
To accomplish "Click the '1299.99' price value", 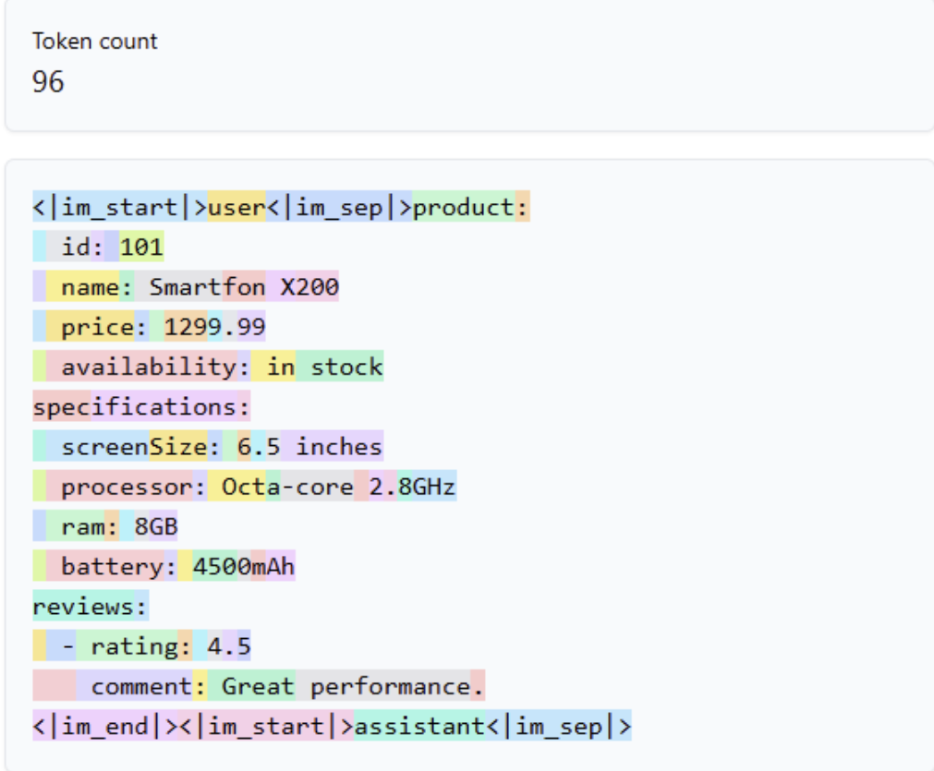I will [x=214, y=326].
